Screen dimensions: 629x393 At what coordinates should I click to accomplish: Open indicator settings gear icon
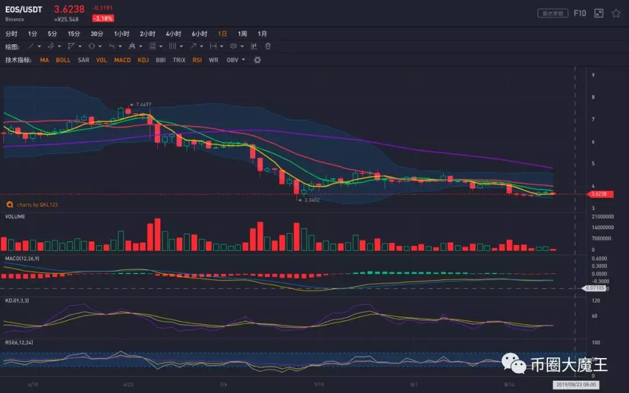tap(257, 60)
